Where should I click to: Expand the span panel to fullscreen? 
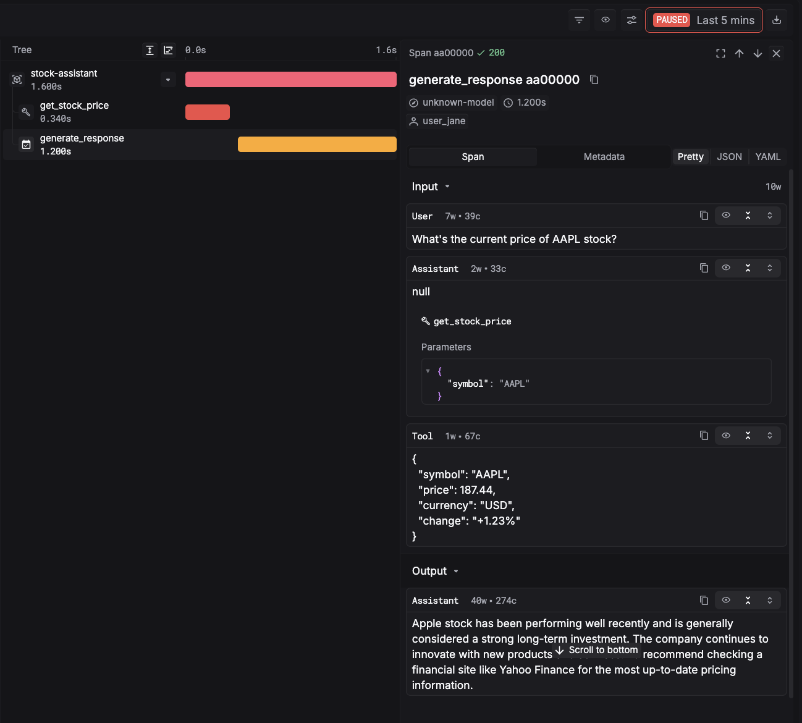coord(720,53)
